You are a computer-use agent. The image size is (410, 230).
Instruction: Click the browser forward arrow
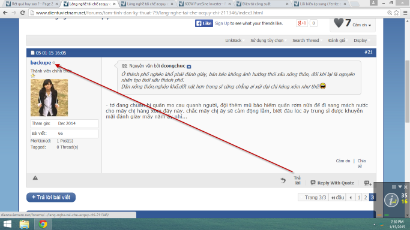click(14, 13)
